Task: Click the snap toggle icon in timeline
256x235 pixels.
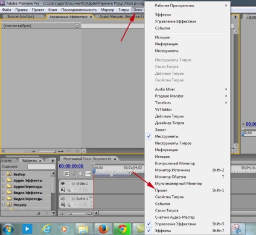Action: pyautogui.click(x=66, y=174)
